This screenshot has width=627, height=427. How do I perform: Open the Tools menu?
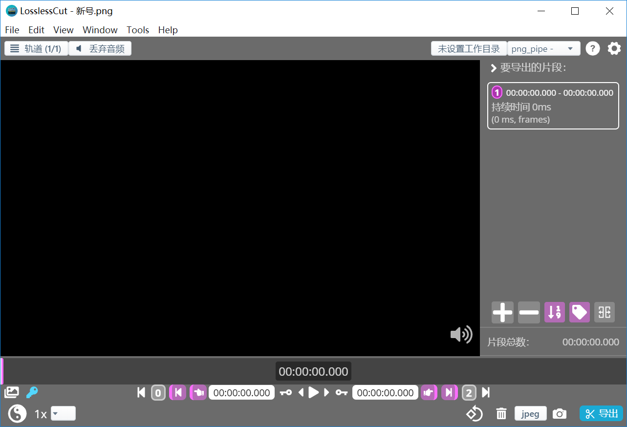click(138, 30)
